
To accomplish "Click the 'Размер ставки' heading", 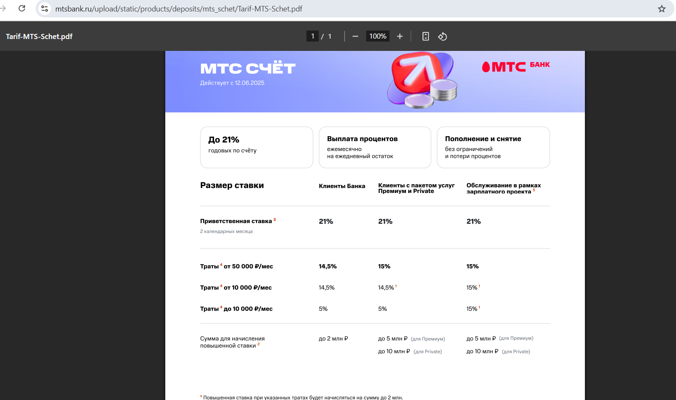I will 232,185.
